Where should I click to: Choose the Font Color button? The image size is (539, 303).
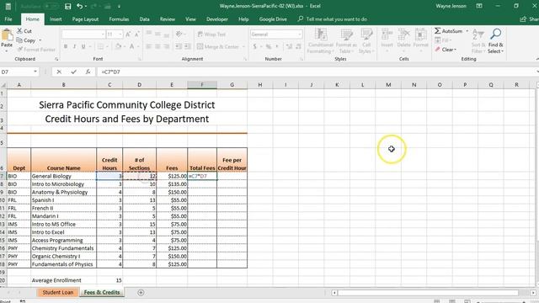(131, 46)
